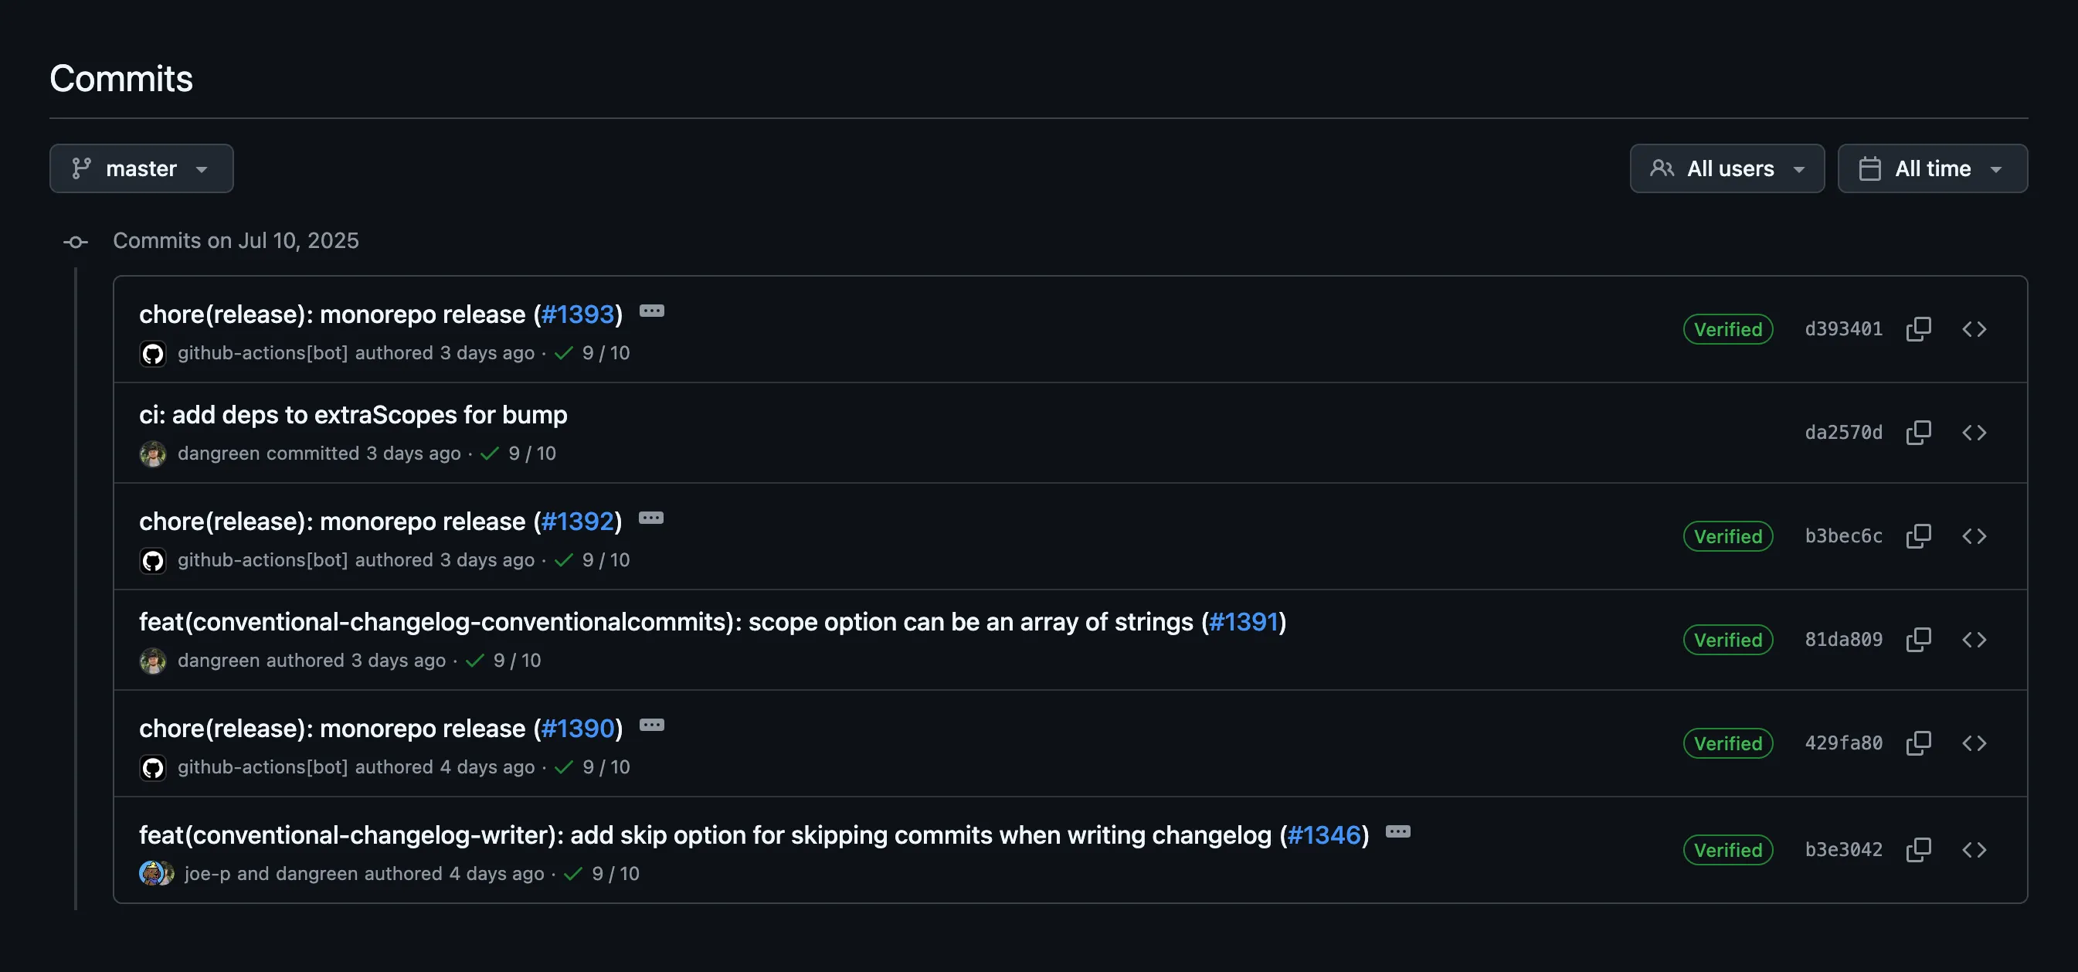Browse repository at commit b3e3042
The width and height of the screenshot is (2078, 972).
point(1974,849)
